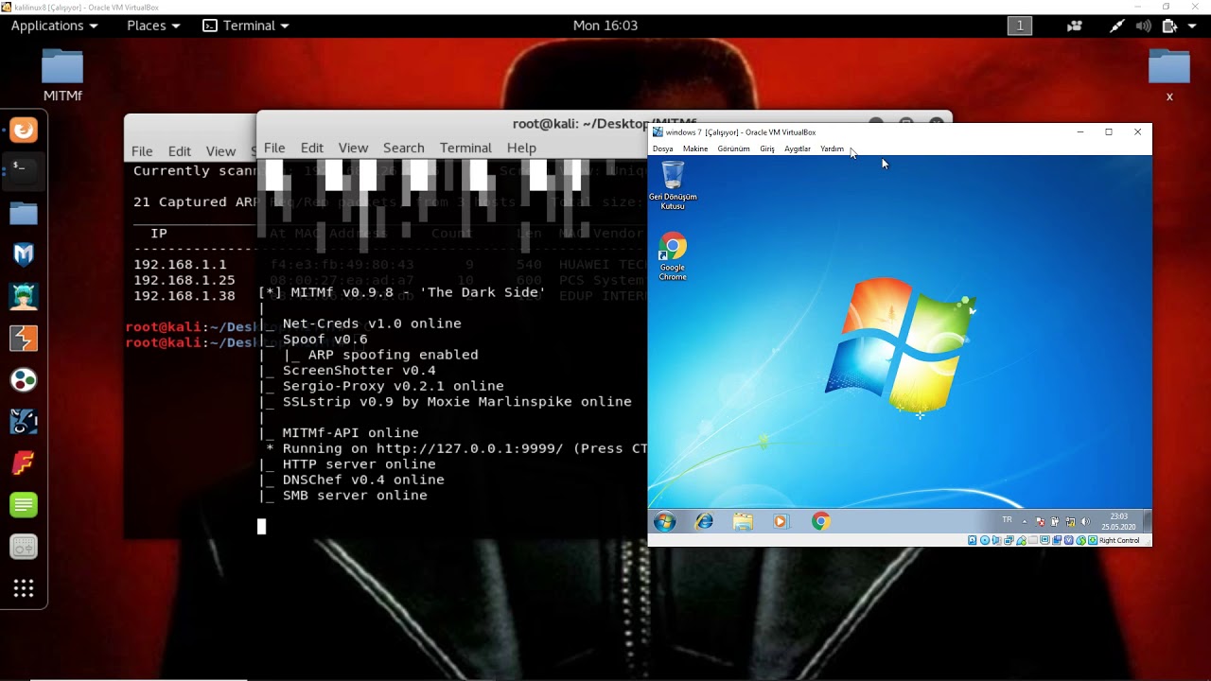1211x681 pixels.
Task: Open Metasploit Framework from the Kali dock
Action: (x=23, y=255)
